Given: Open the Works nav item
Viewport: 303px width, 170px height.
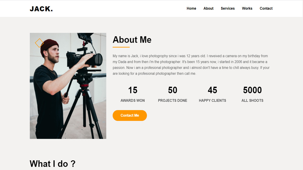Looking at the screenshot, I should tap(247, 8).
